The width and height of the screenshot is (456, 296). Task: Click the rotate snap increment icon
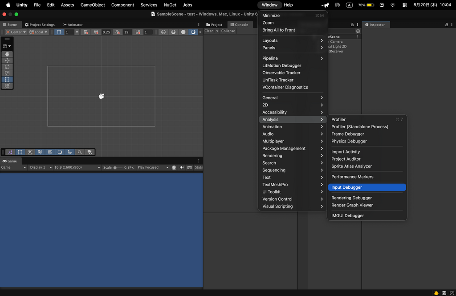118,32
